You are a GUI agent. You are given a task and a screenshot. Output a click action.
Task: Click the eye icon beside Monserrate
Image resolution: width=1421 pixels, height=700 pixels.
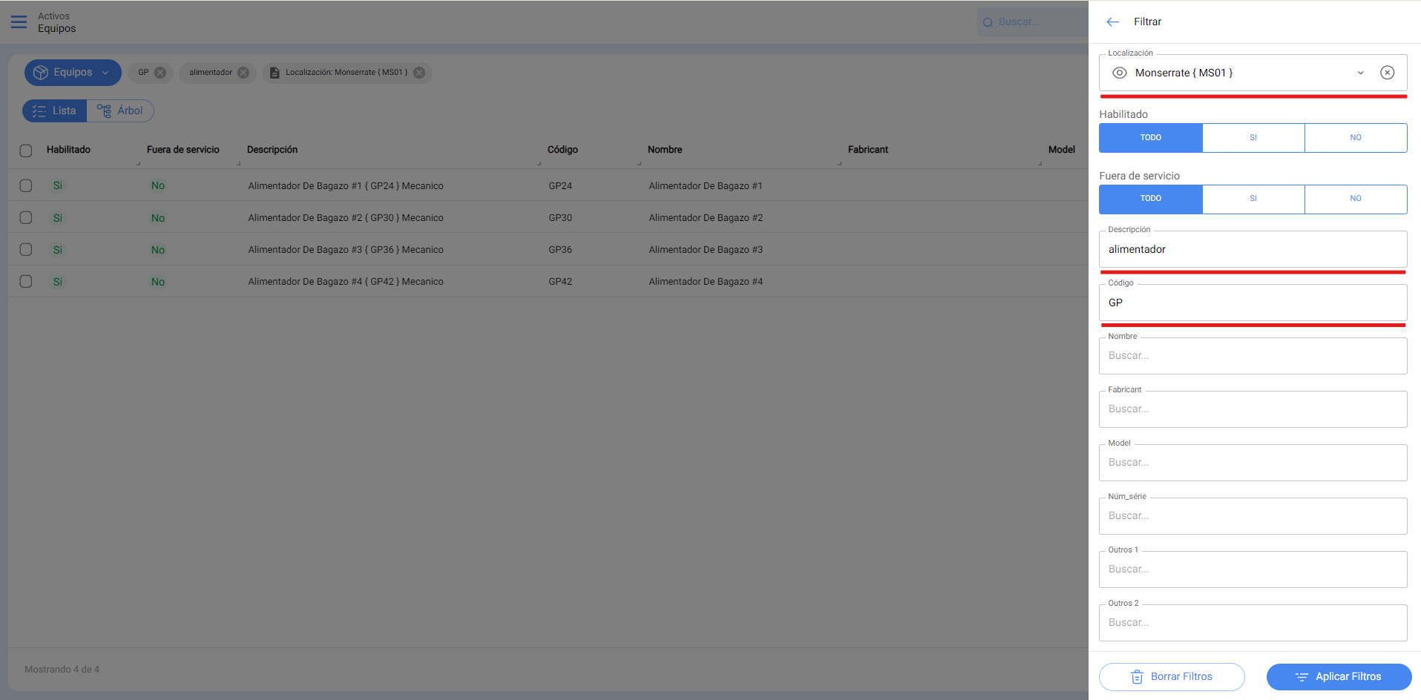click(x=1120, y=73)
